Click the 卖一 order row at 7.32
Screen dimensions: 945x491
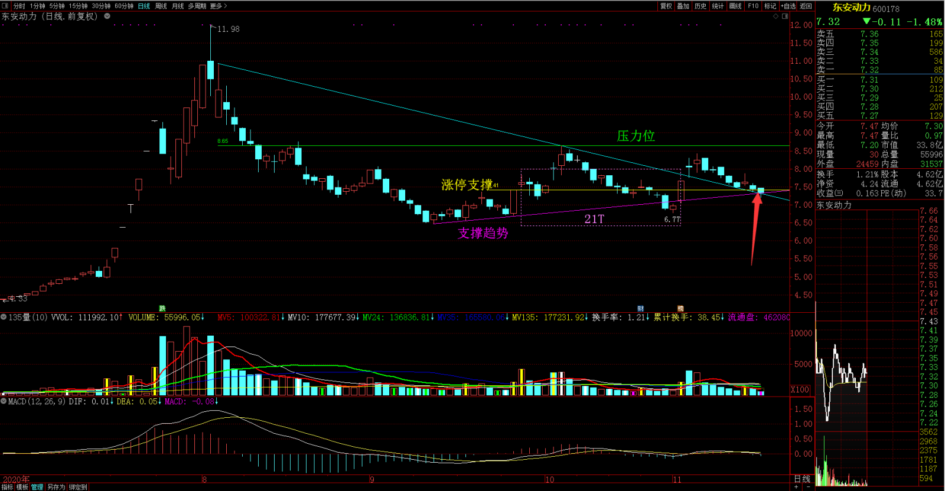[x=880, y=70]
